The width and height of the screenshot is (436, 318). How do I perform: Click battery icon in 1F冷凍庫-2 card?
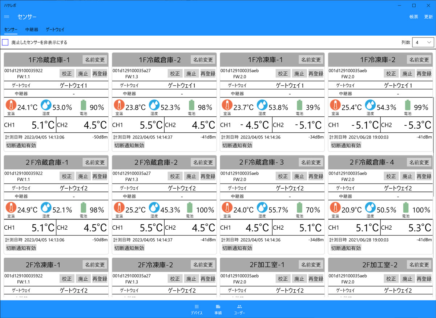pyautogui.click(x=408, y=106)
